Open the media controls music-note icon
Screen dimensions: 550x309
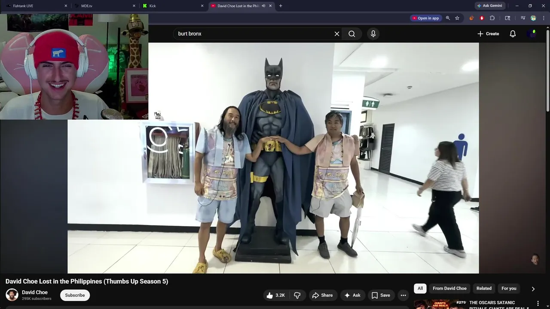523,18
